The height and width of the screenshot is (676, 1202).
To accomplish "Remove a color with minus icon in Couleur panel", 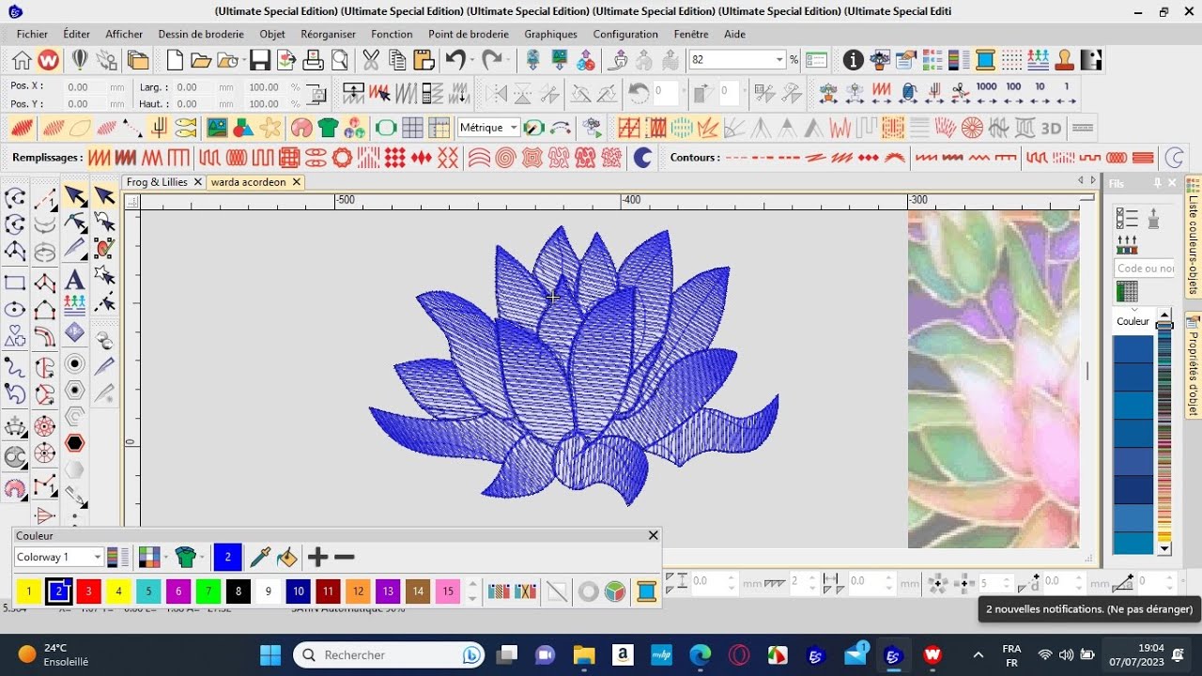I will [x=345, y=558].
